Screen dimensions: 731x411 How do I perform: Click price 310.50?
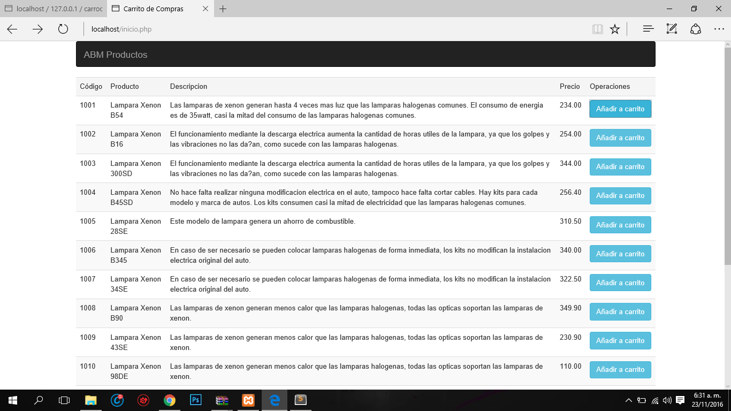(x=570, y=221)
